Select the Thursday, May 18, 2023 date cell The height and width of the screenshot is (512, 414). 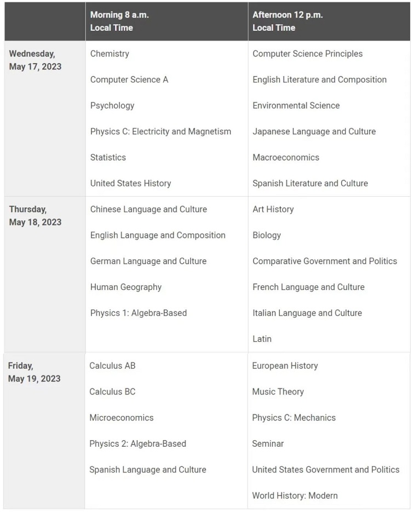tap(45, 274)
